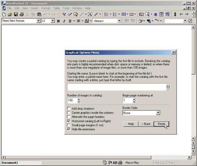
Task: Open the Edit menu
Action: point(17,8)
